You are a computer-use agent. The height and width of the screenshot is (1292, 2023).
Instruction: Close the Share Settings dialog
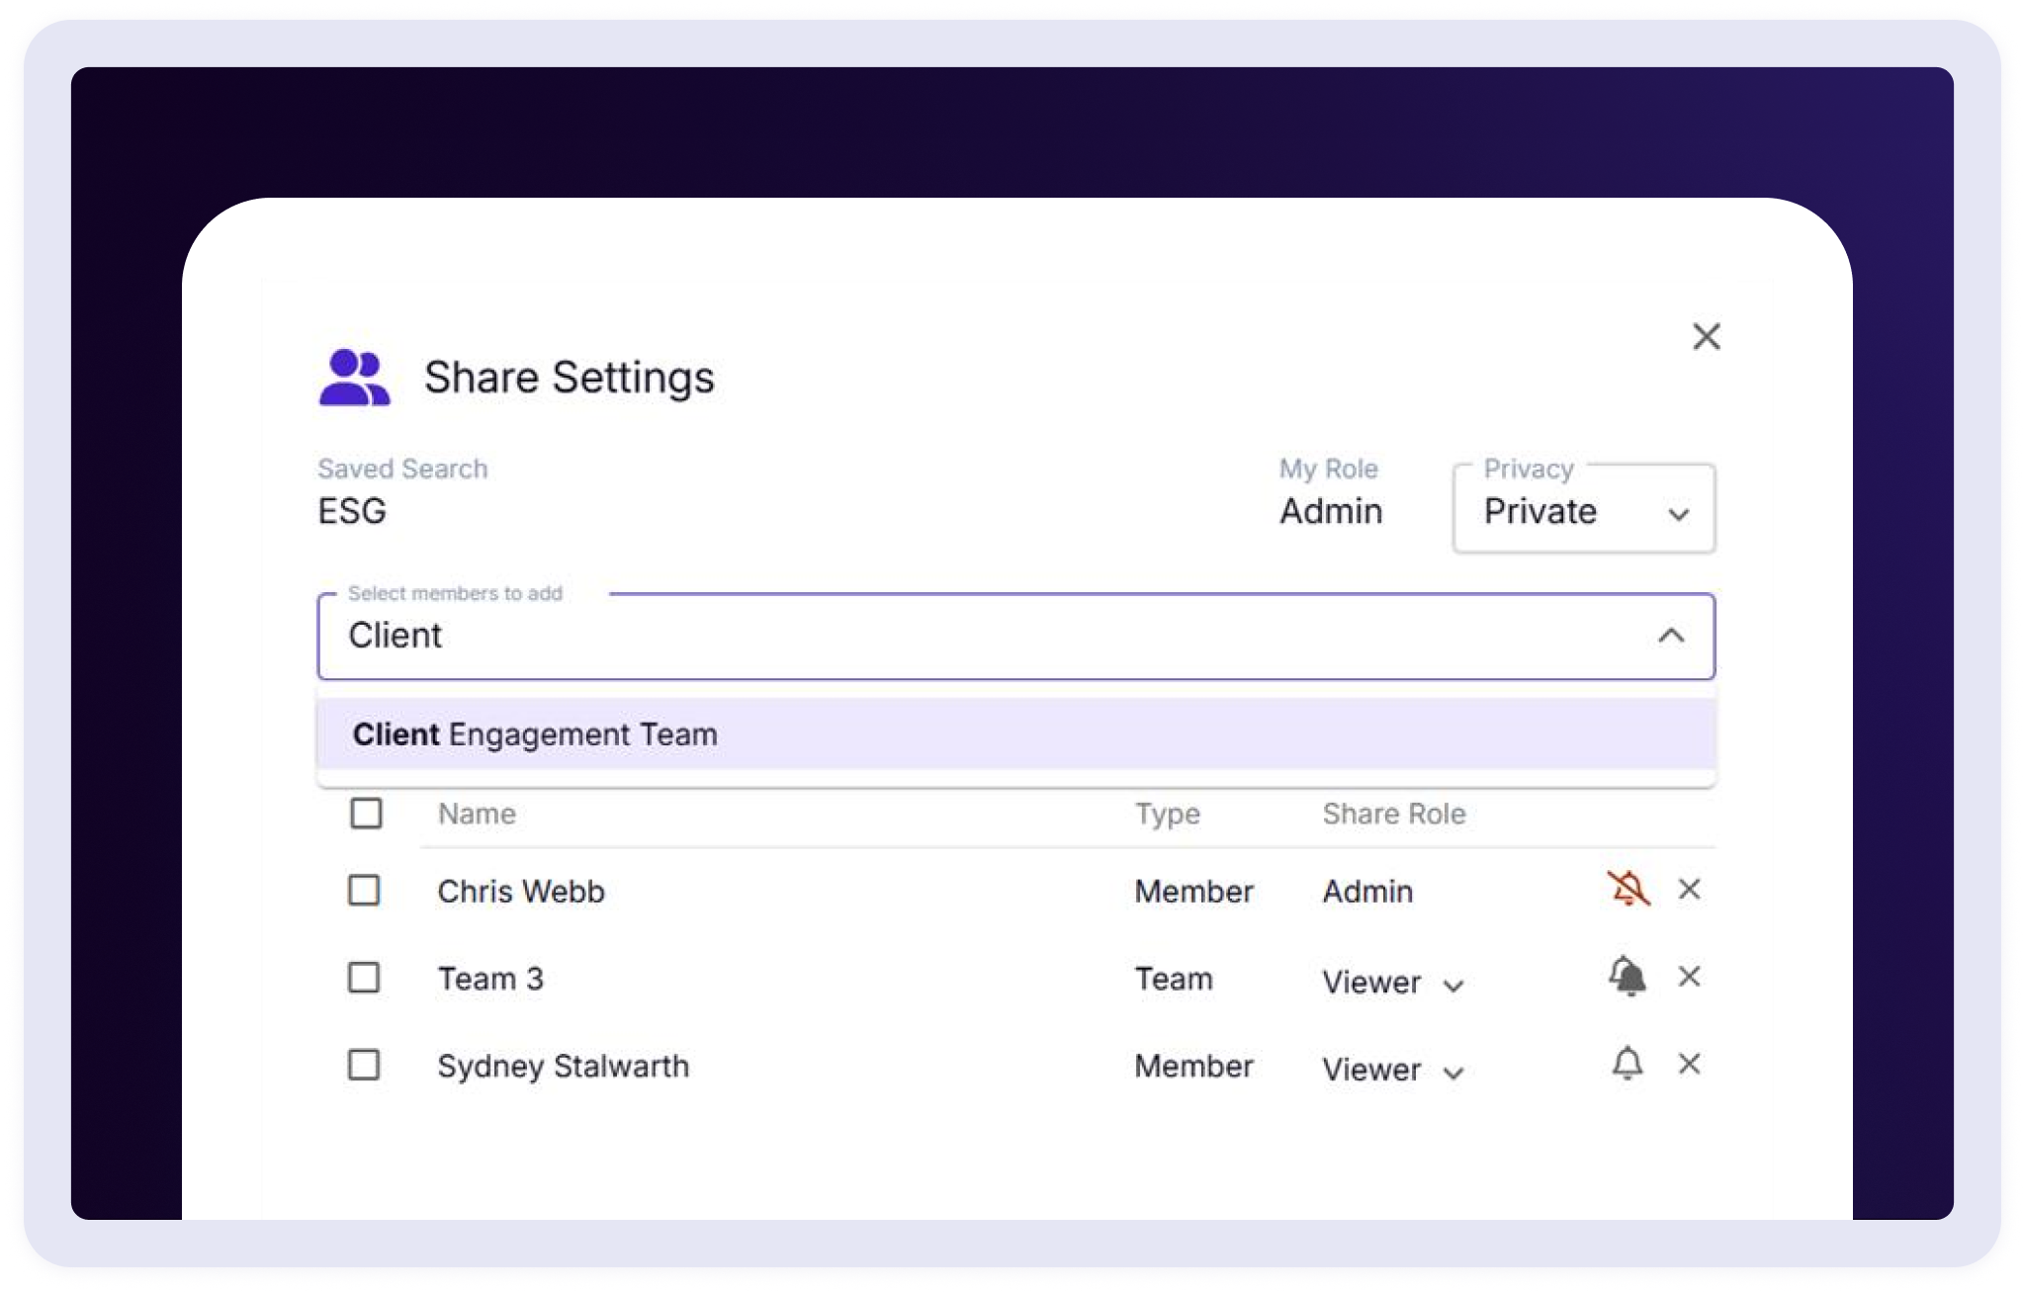(x=1706, y=337)
